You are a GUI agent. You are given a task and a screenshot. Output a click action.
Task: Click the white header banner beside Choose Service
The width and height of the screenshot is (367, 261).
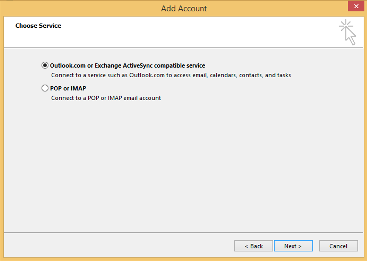click(x=186, y=32)
